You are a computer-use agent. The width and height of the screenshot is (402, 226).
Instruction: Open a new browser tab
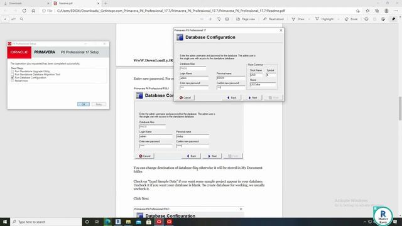coord(106,3)
